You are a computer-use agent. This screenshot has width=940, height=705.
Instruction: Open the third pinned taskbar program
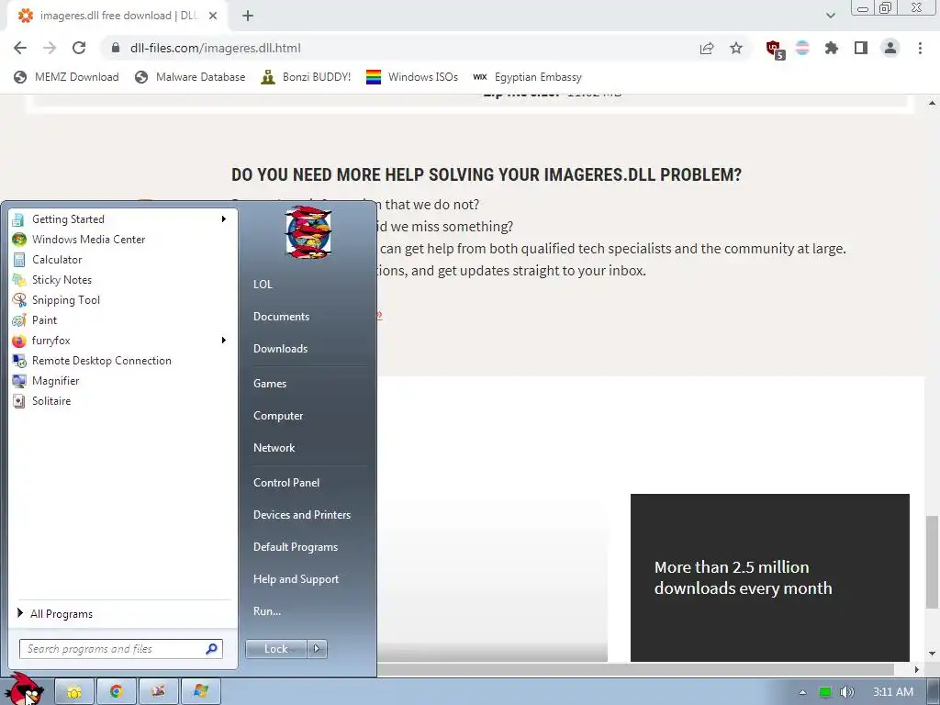coord(158,692)
